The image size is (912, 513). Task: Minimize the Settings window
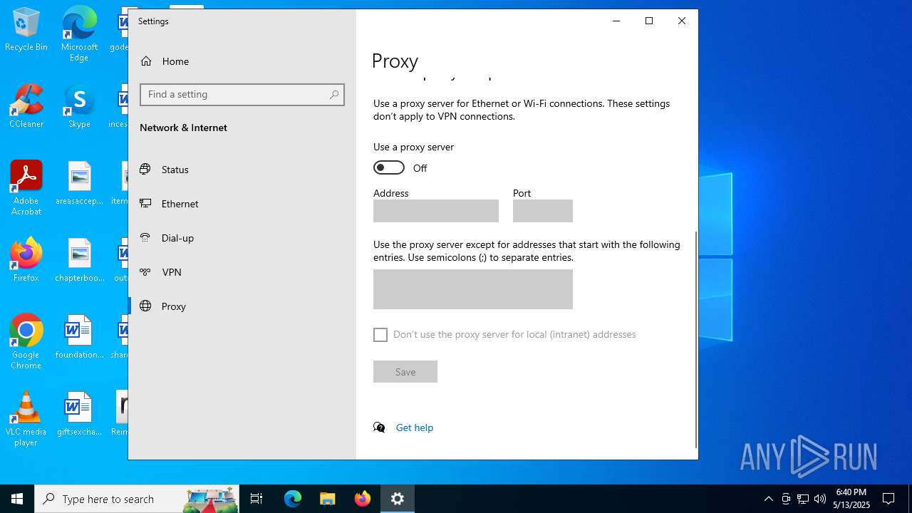[616, 21]
